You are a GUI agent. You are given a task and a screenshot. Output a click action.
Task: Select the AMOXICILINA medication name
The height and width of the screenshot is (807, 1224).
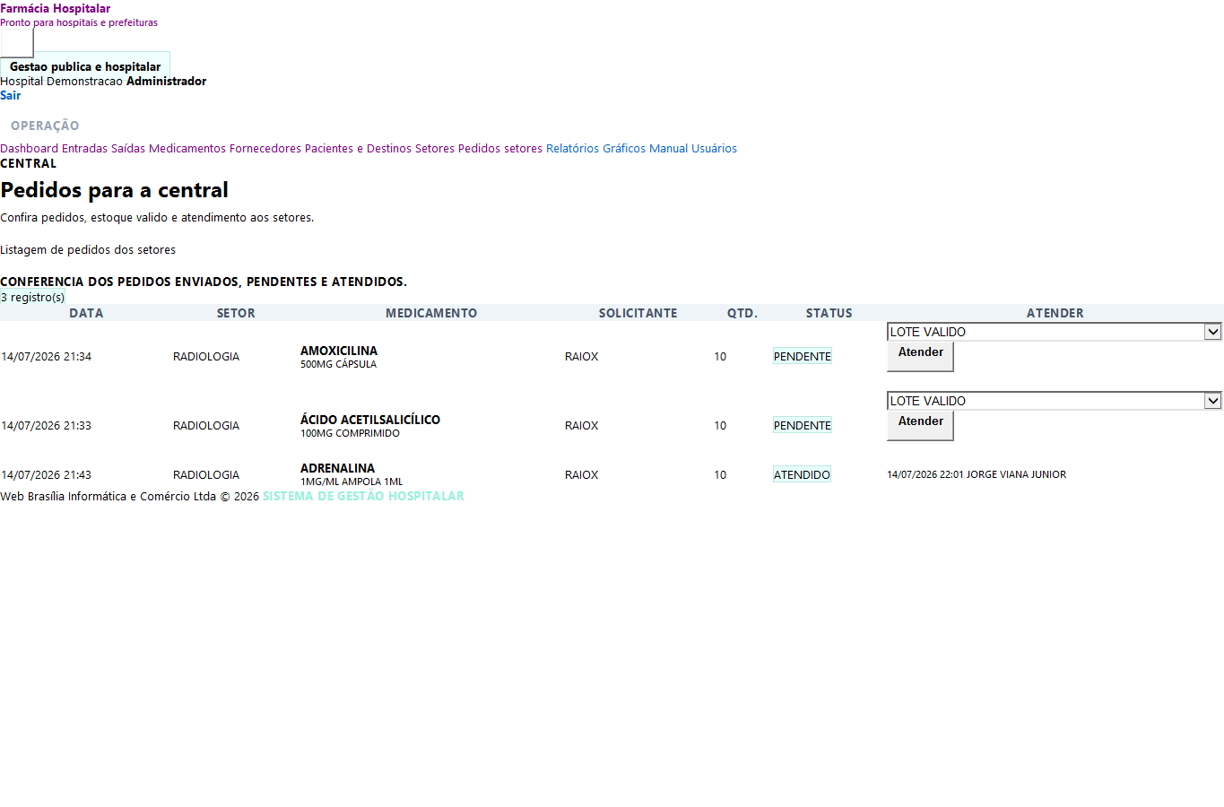[339, 351]
